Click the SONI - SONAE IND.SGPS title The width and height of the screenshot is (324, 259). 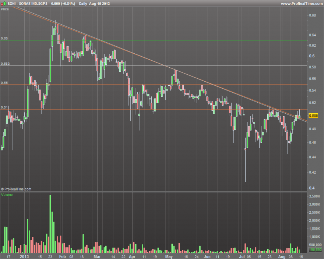tap(28, 4)
